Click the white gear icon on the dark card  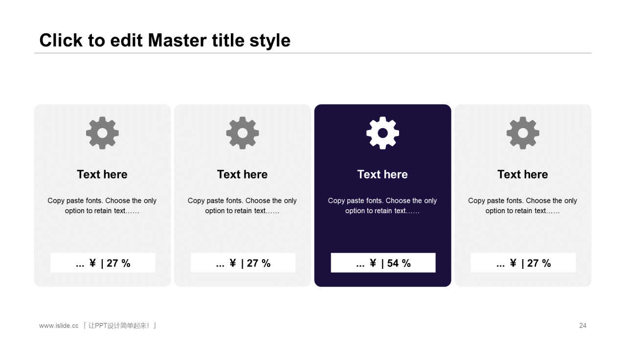382,133
